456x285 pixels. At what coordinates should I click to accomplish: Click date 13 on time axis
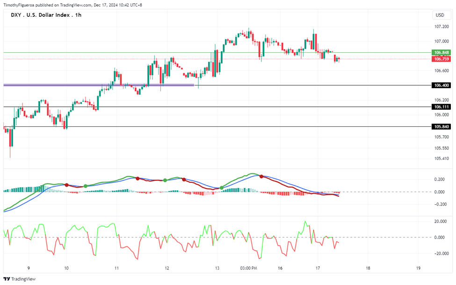pos(217,268)
